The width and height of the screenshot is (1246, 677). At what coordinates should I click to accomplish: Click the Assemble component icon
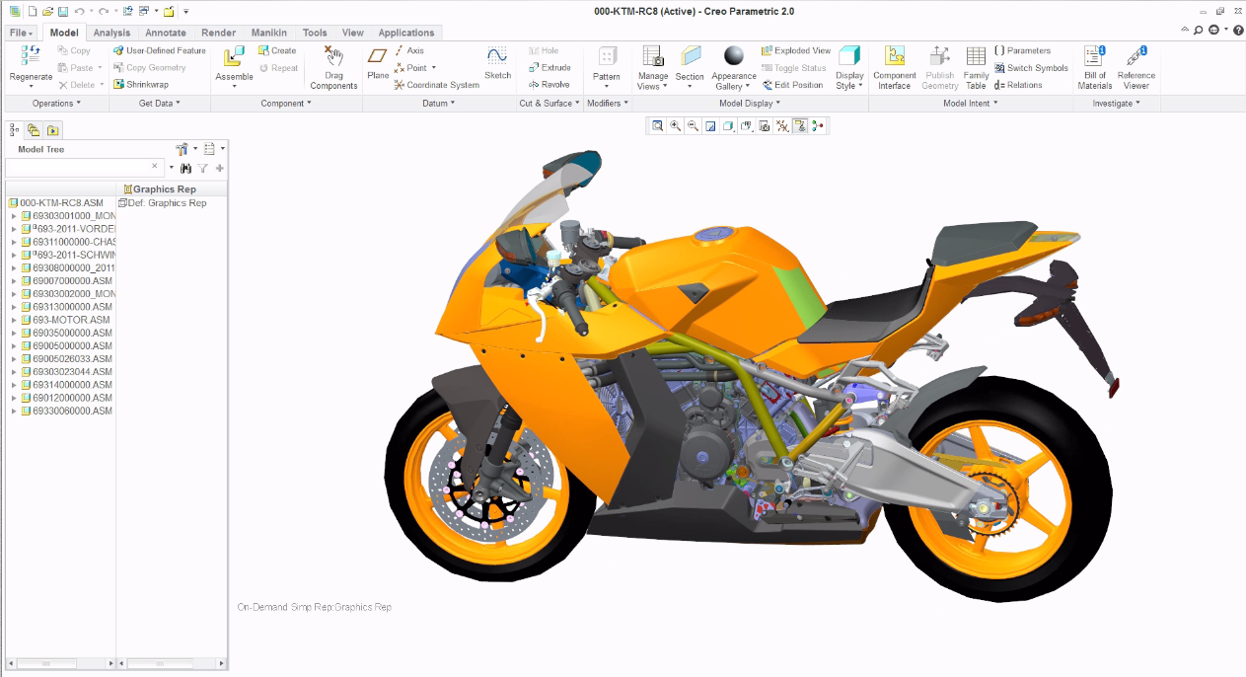click(234, 57)
